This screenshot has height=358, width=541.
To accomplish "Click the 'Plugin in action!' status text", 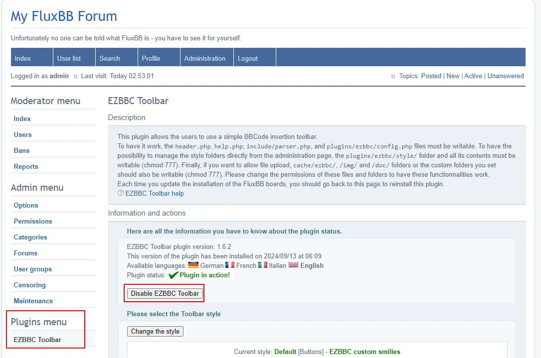I will point(204,275).
